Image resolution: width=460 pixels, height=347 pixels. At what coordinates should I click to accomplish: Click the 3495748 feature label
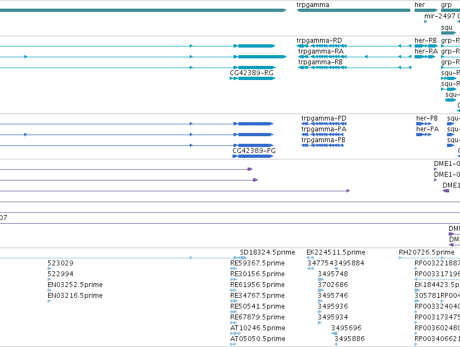333,274
